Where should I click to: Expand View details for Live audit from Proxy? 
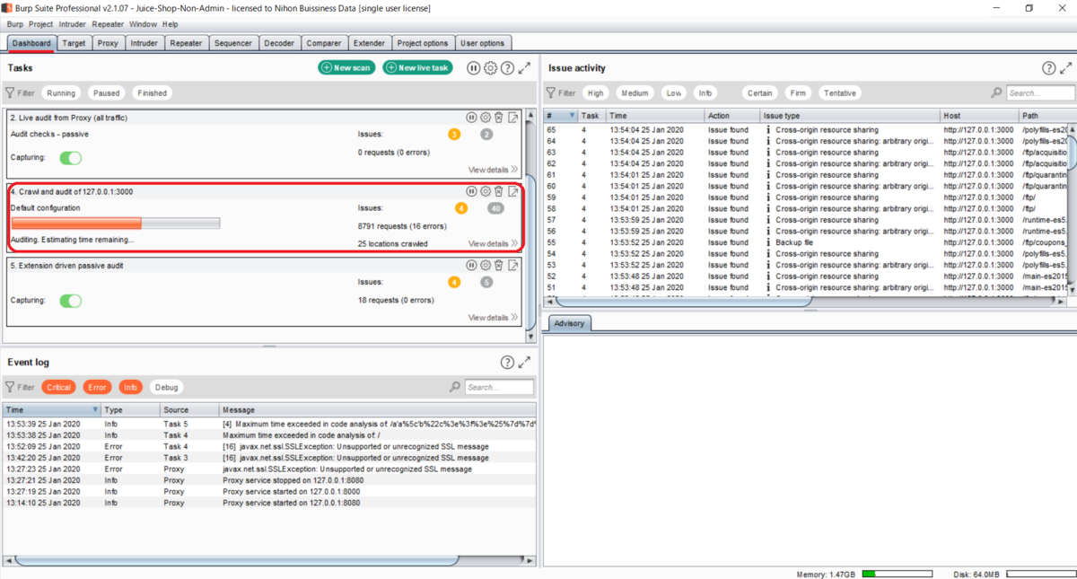493,170
